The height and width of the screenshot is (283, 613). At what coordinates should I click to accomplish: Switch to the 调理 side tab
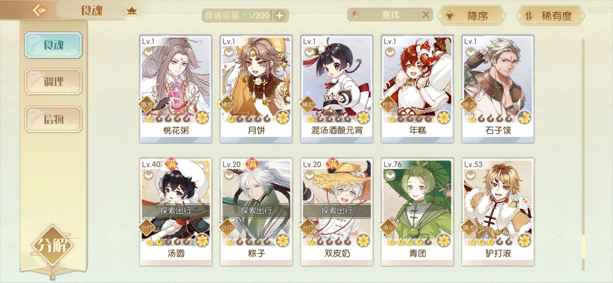(53, 82)
